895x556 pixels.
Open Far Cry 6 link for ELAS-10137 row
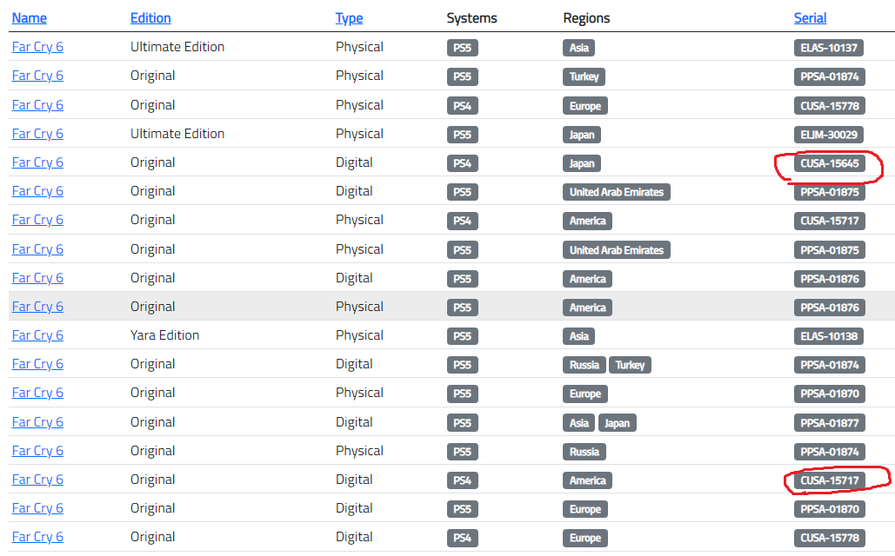(x=37, y=47)
